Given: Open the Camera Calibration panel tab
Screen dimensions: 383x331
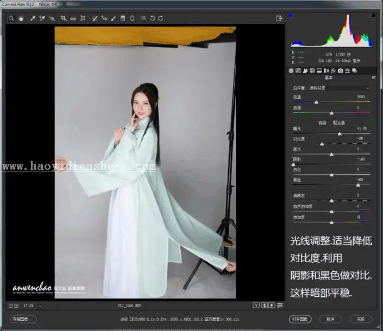Looking at the screenshot, I should (341, 71).
